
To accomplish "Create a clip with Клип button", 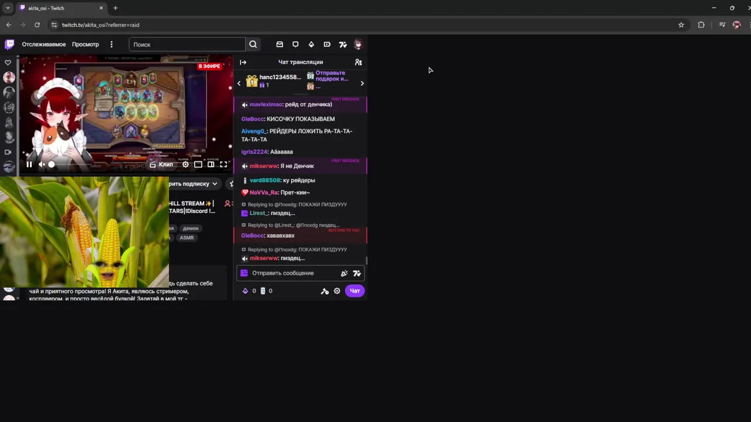I will tap(161, 165).
